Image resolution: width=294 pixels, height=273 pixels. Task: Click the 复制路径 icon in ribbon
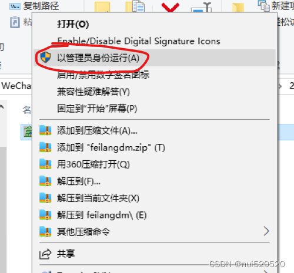click(x=15, y=6)
